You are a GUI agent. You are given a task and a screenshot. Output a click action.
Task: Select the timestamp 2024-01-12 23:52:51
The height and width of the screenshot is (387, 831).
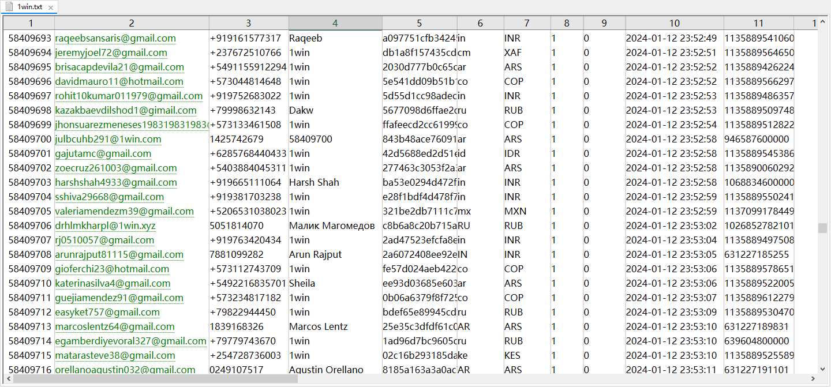671,52
